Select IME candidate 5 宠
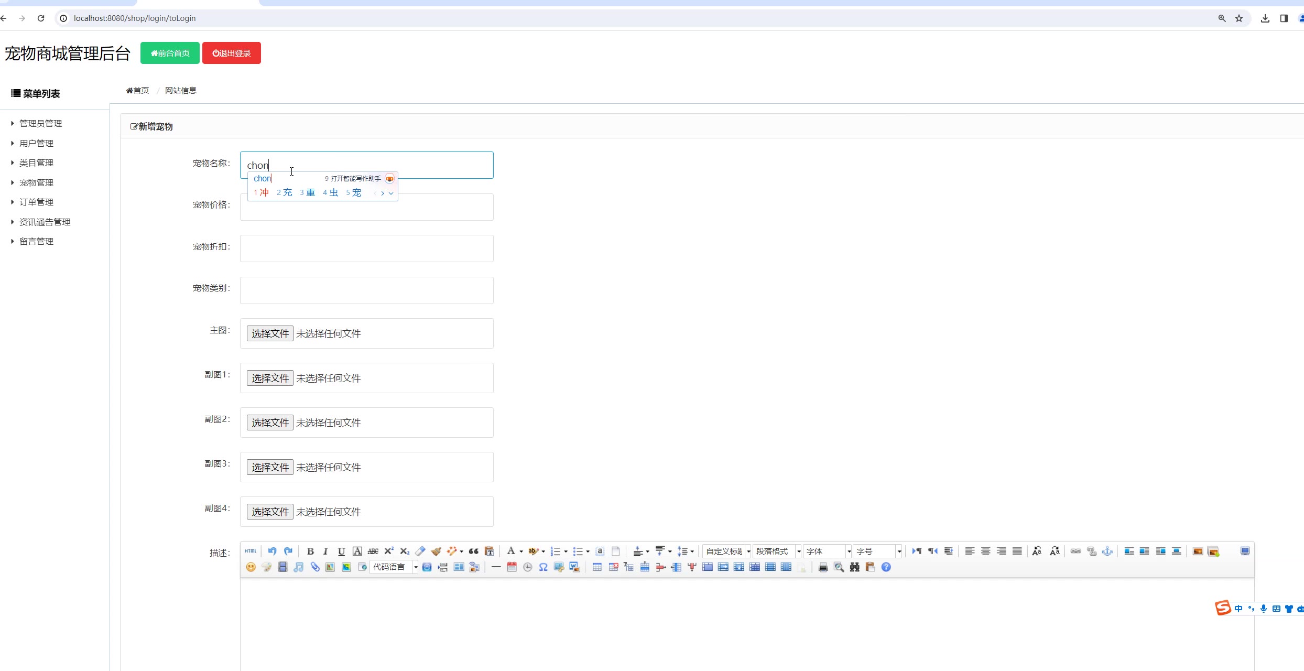 click(x=354, y=192)
